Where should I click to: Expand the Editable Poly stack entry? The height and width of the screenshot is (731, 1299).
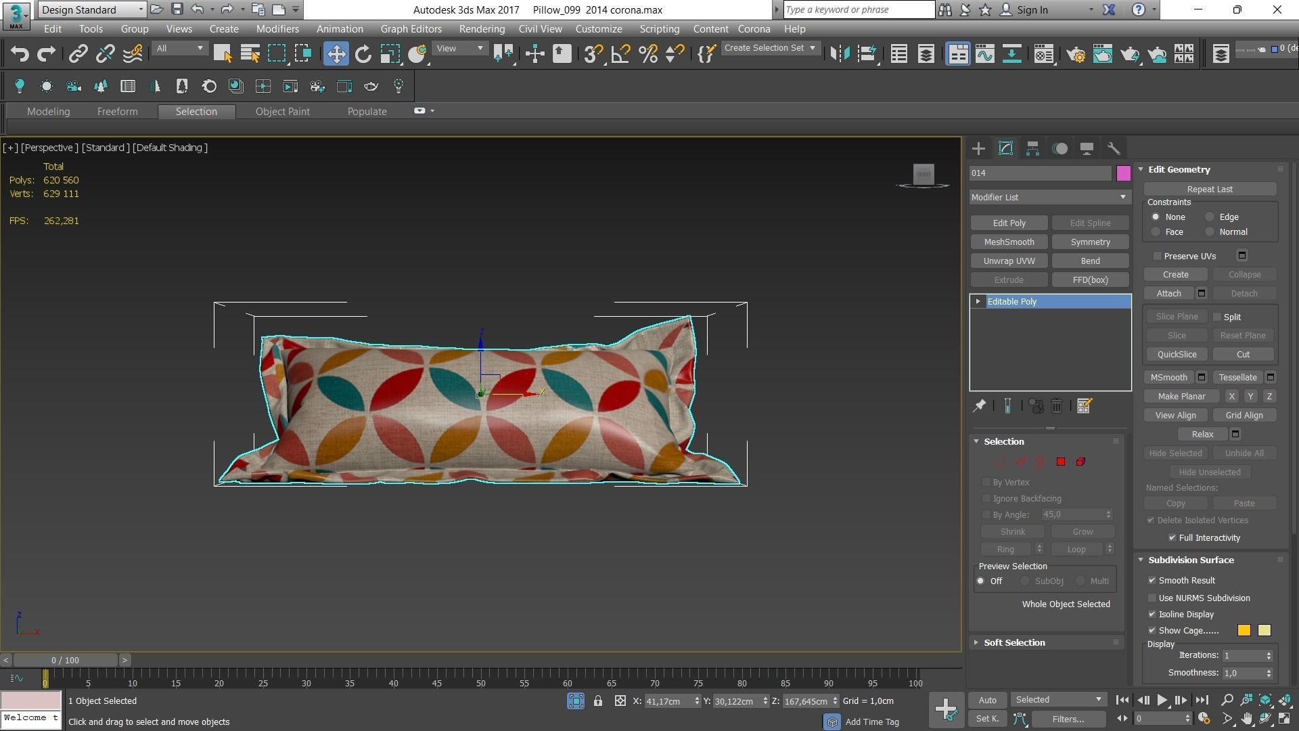pyautogui.click(x=978, y=302)
